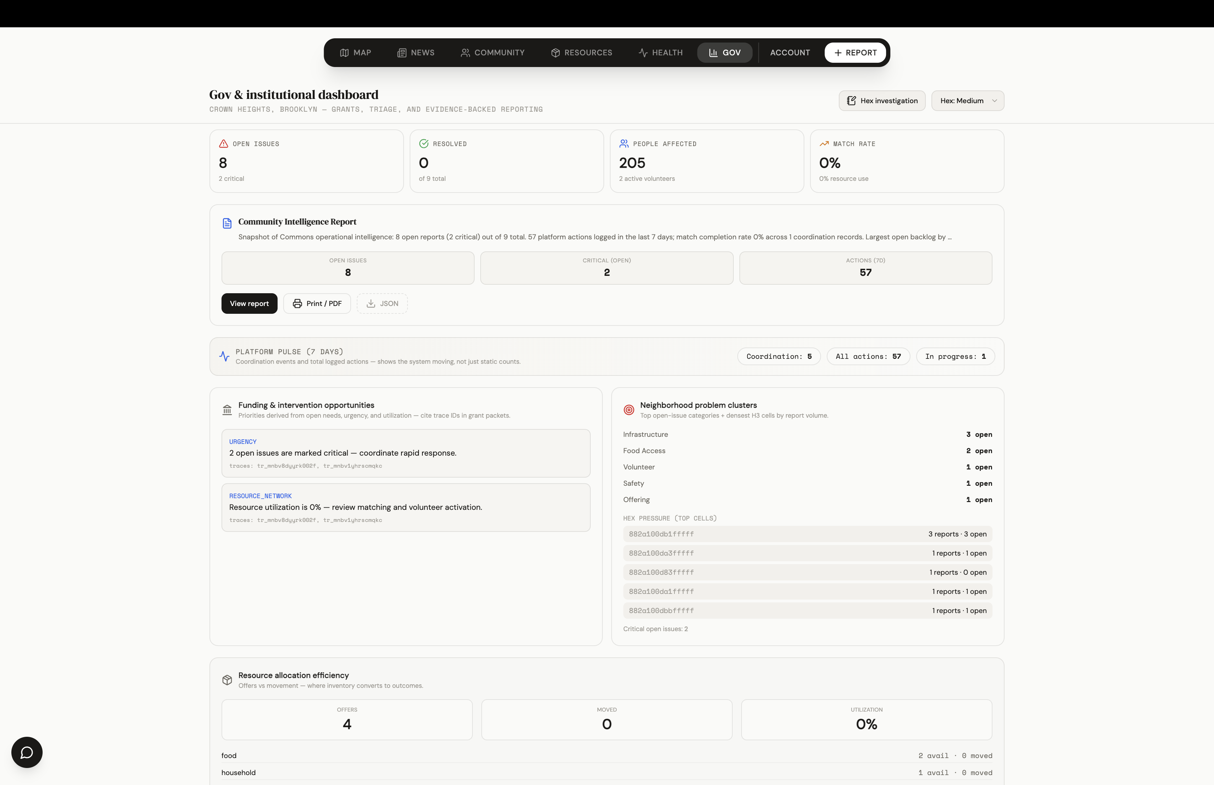
Task: Click the Hex dropdown chevron arrow
Action: pos(994,101)
